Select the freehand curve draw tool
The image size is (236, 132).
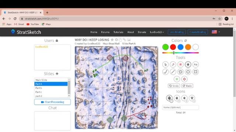pyautogui.click(x=166, y=72)
